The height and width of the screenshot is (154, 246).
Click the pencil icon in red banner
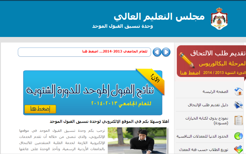click(187, 60)
